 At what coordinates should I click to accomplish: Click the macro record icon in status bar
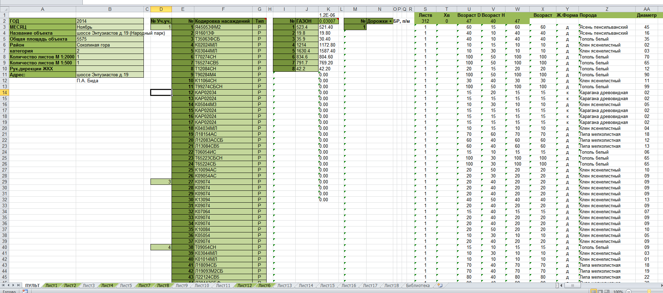pyautogui.click(x=25, y=291)
